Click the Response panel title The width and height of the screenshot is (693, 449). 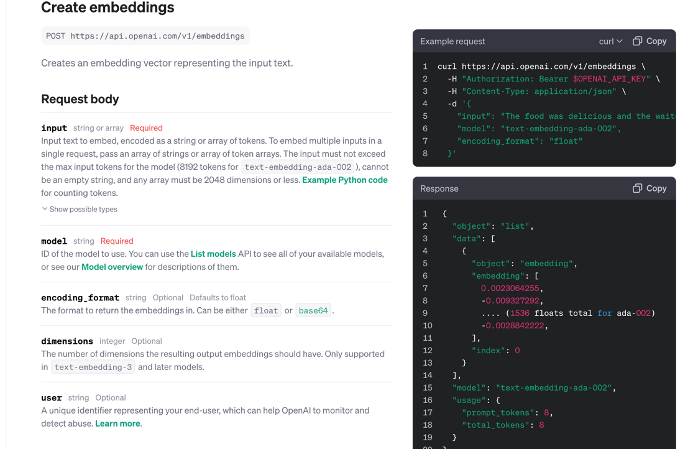[x=439, y=188]
